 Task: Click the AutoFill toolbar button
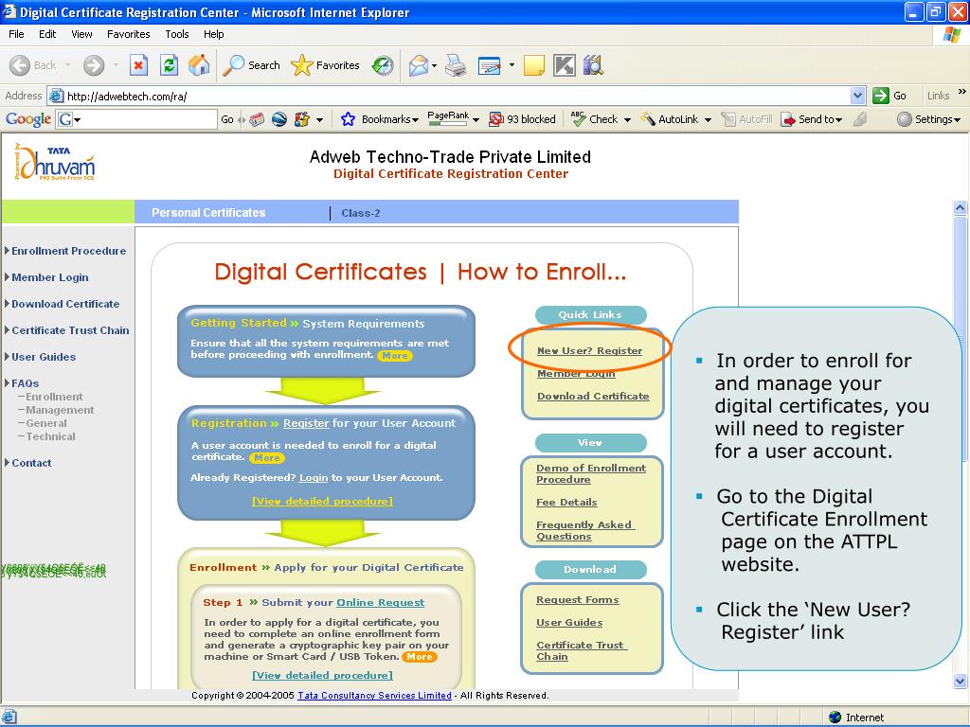coord(747,119)
